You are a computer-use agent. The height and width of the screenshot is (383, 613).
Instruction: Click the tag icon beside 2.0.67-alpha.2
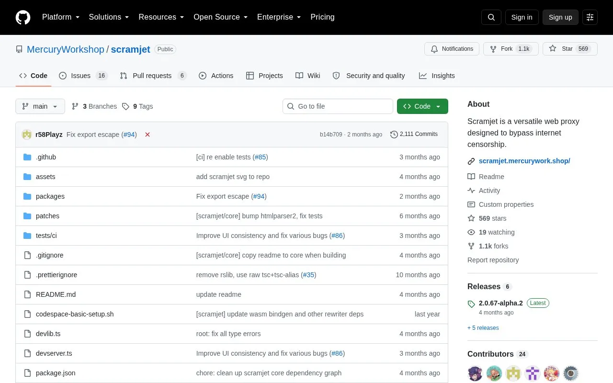[471, 304]
